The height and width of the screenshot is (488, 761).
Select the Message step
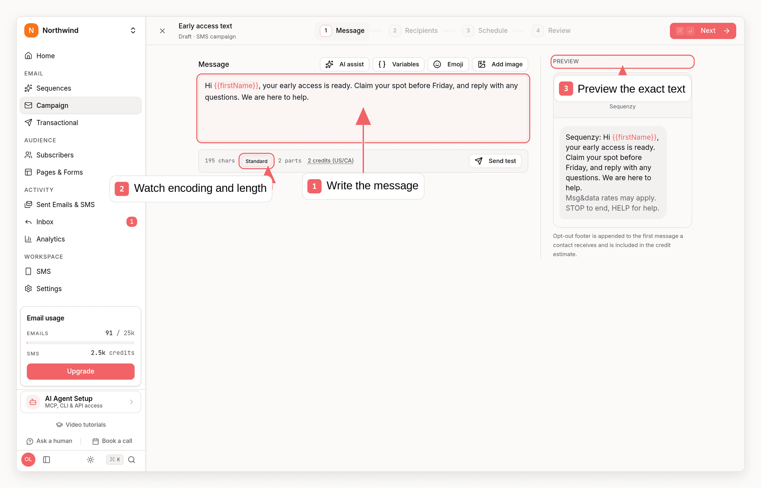342,30
